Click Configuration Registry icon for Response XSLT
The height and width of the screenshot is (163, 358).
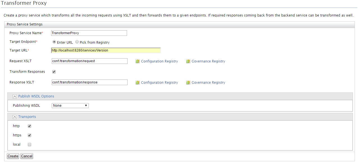(x=137, y=83)
